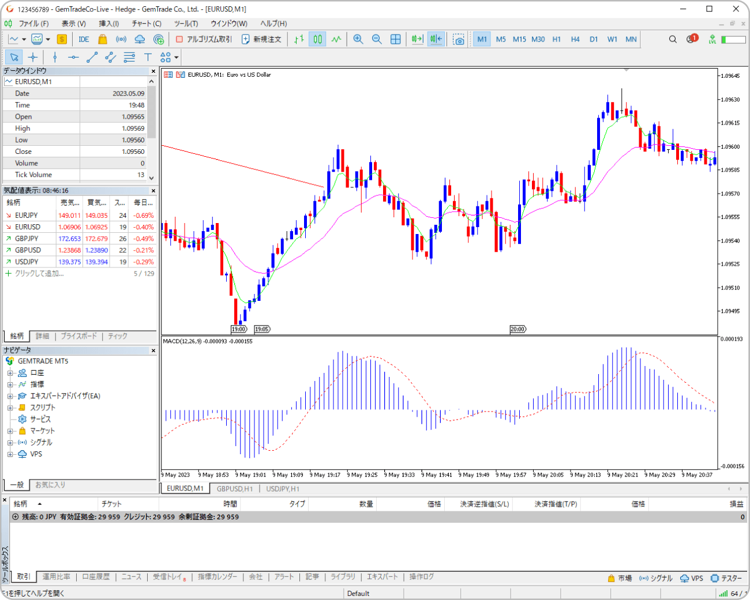Open the VPS cloud icon in toolbar
Image resolution: width=750 pixels, height=600 pixels.
(x=140, y=39)
